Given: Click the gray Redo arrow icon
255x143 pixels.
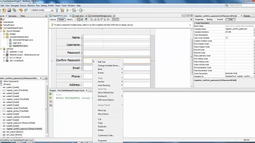Looking at the screenshot, I should point(26,10).
